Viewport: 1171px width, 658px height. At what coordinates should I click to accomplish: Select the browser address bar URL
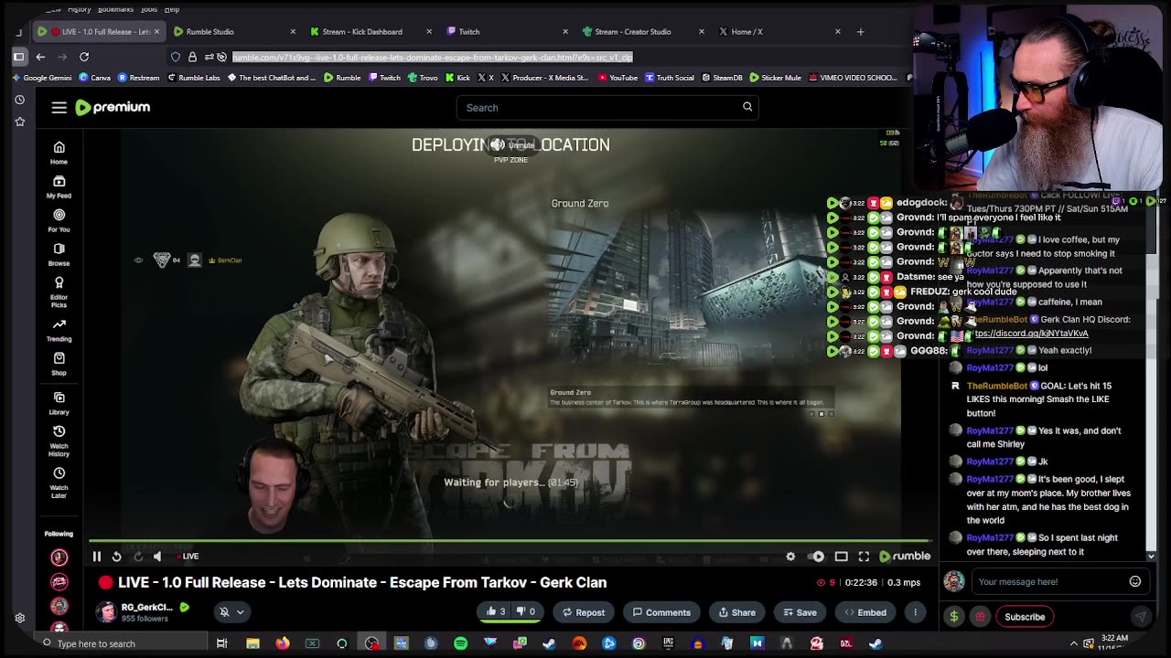pos(432,57)
